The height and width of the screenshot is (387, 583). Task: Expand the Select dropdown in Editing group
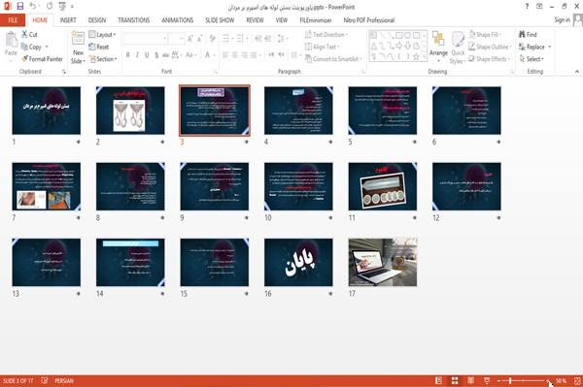532,59
